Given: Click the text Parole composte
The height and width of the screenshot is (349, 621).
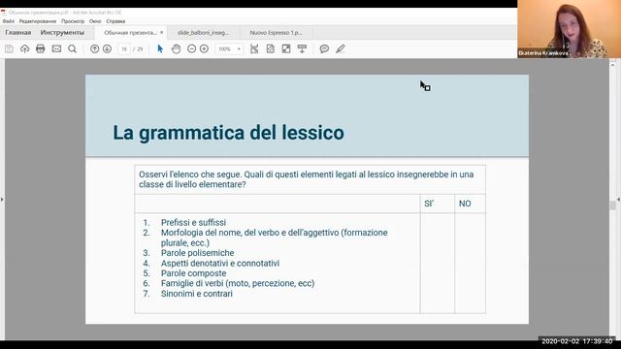Looking at the screenshot, I should (194, 273).
